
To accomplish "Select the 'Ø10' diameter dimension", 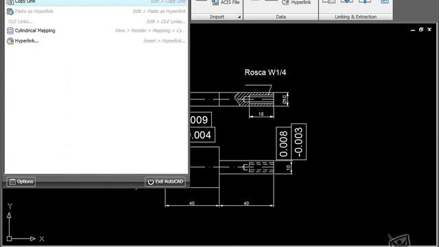I will coord(285,99).
